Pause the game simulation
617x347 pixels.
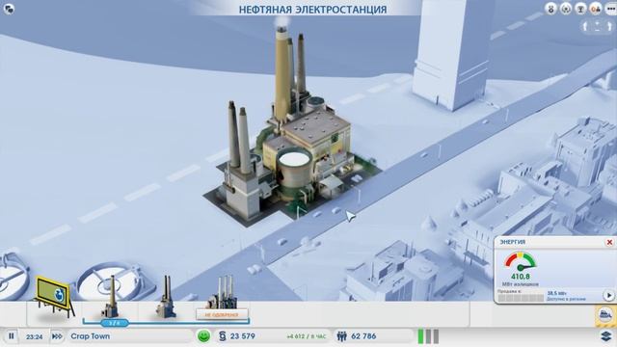tap(12, 336)
